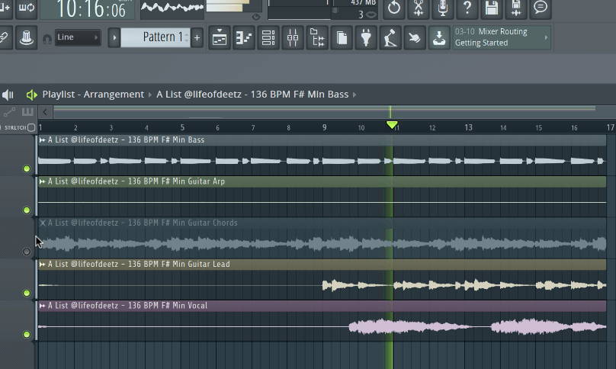Mute the Min Guitar Lead track LED

pyautogui.click(x=27, y=293)
